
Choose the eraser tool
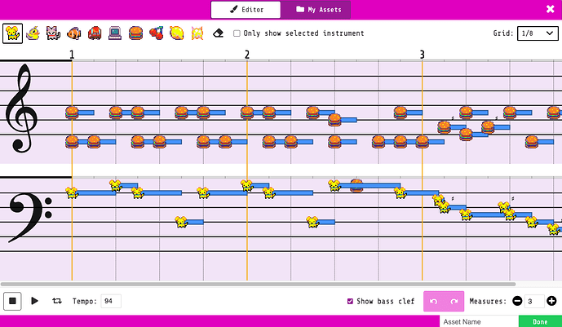[218, 33]
